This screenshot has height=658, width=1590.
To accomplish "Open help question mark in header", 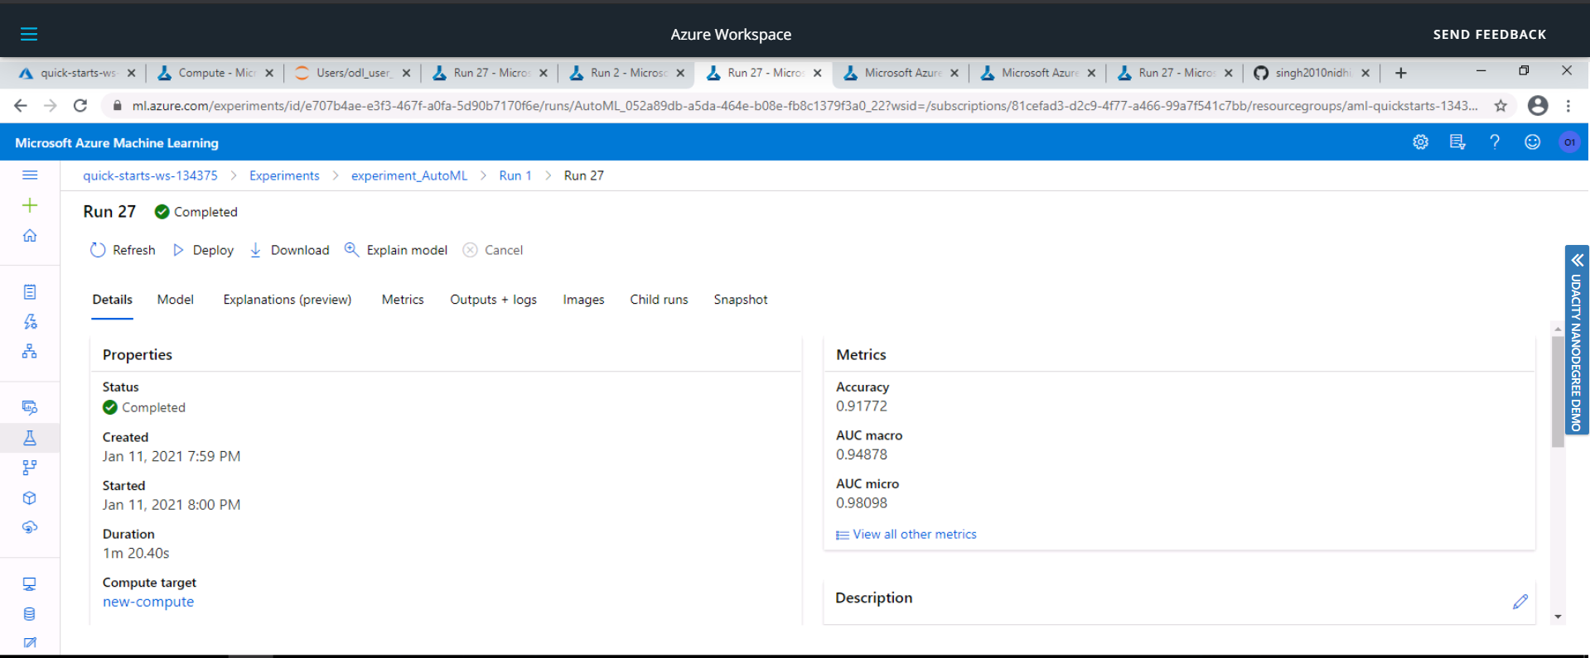I will [x=1495, y=142].
